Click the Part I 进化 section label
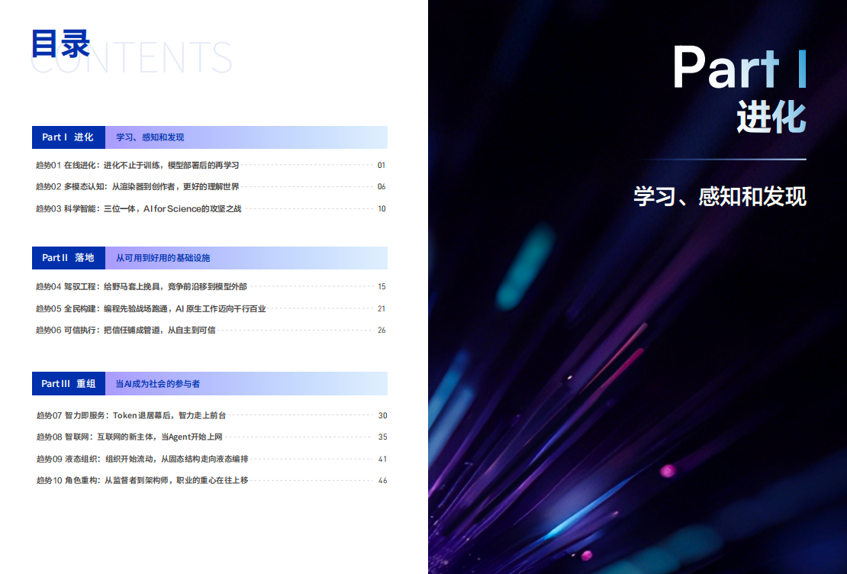 pos(69,137)
